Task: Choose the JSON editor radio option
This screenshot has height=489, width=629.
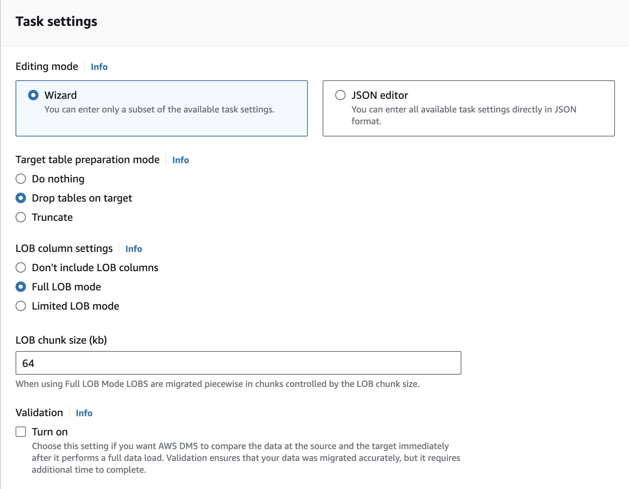Action: (x=340, y=95)
